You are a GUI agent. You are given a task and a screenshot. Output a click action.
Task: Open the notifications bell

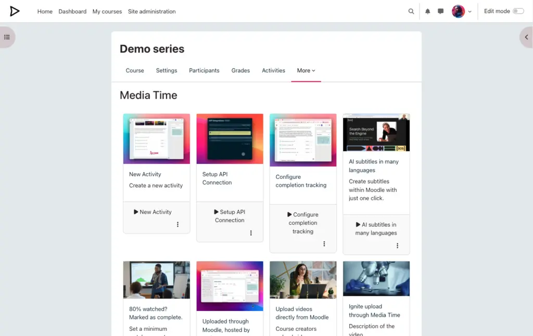[x=428, y=11]
